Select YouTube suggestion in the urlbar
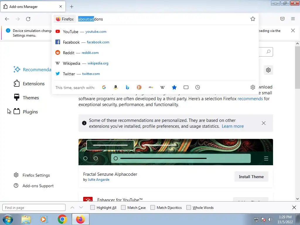 coord(155,32)
